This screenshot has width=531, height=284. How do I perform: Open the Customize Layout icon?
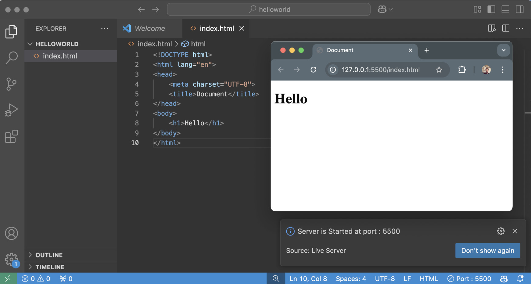tap(477, 9)
